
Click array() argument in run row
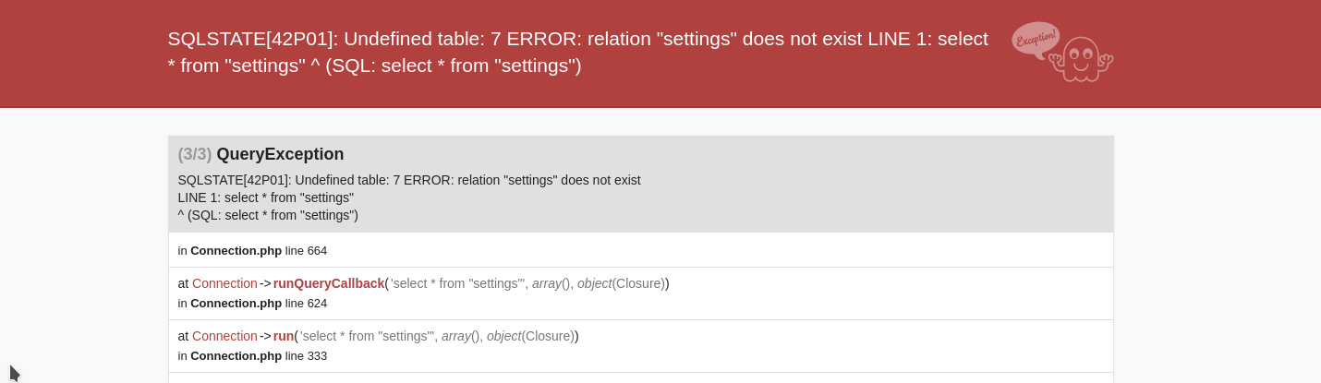(x=461, y=336)
